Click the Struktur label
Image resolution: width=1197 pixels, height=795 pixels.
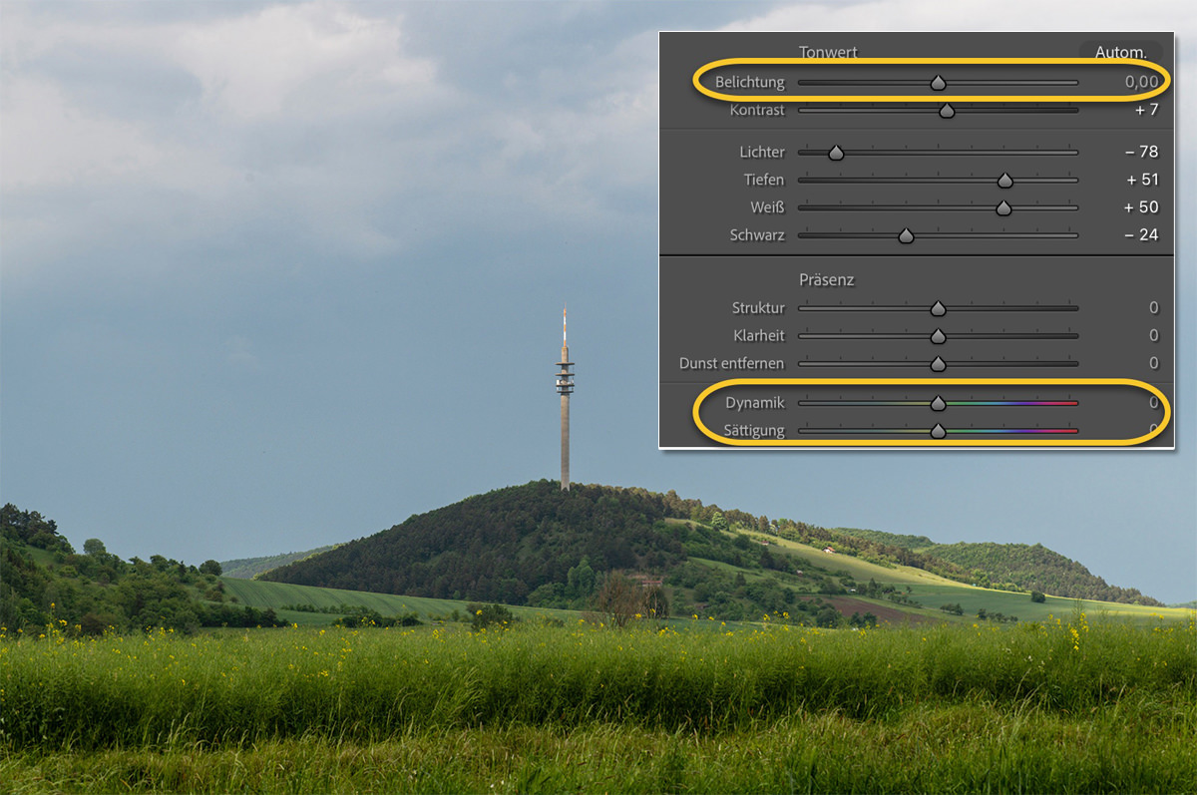tap(758, 307)
